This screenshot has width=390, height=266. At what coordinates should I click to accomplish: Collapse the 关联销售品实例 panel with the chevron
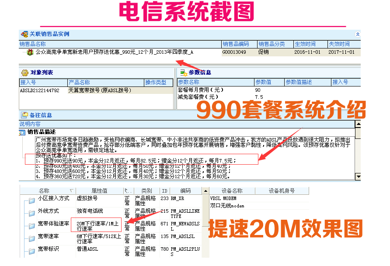pyautogui.click(x=358, y=34)
